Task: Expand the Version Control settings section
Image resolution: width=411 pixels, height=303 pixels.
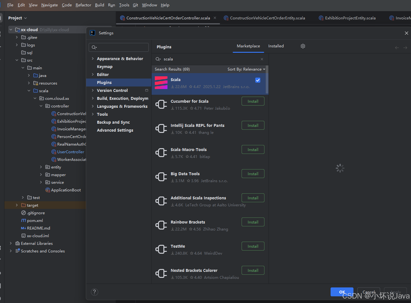Action: point(92,90)
